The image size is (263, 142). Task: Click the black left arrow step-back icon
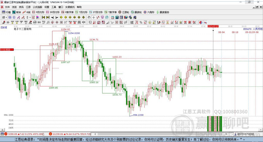pyautogui.click(x=52, y=17)
